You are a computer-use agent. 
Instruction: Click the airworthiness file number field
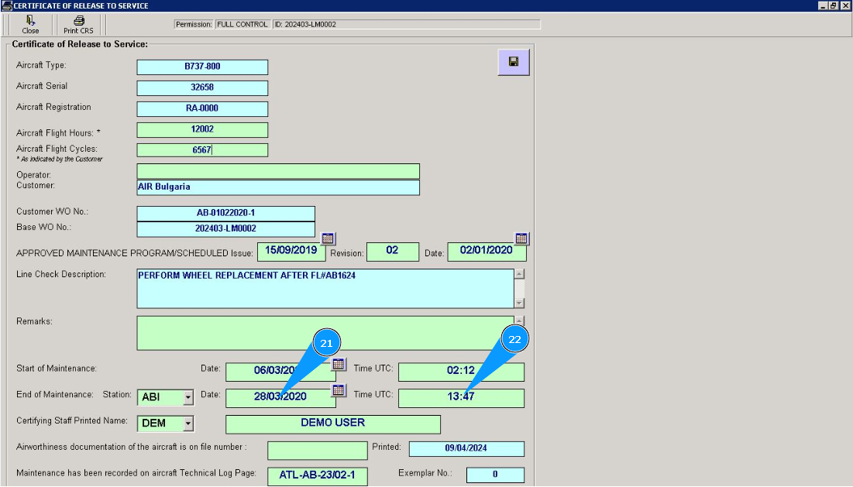(x=317, y=450)
